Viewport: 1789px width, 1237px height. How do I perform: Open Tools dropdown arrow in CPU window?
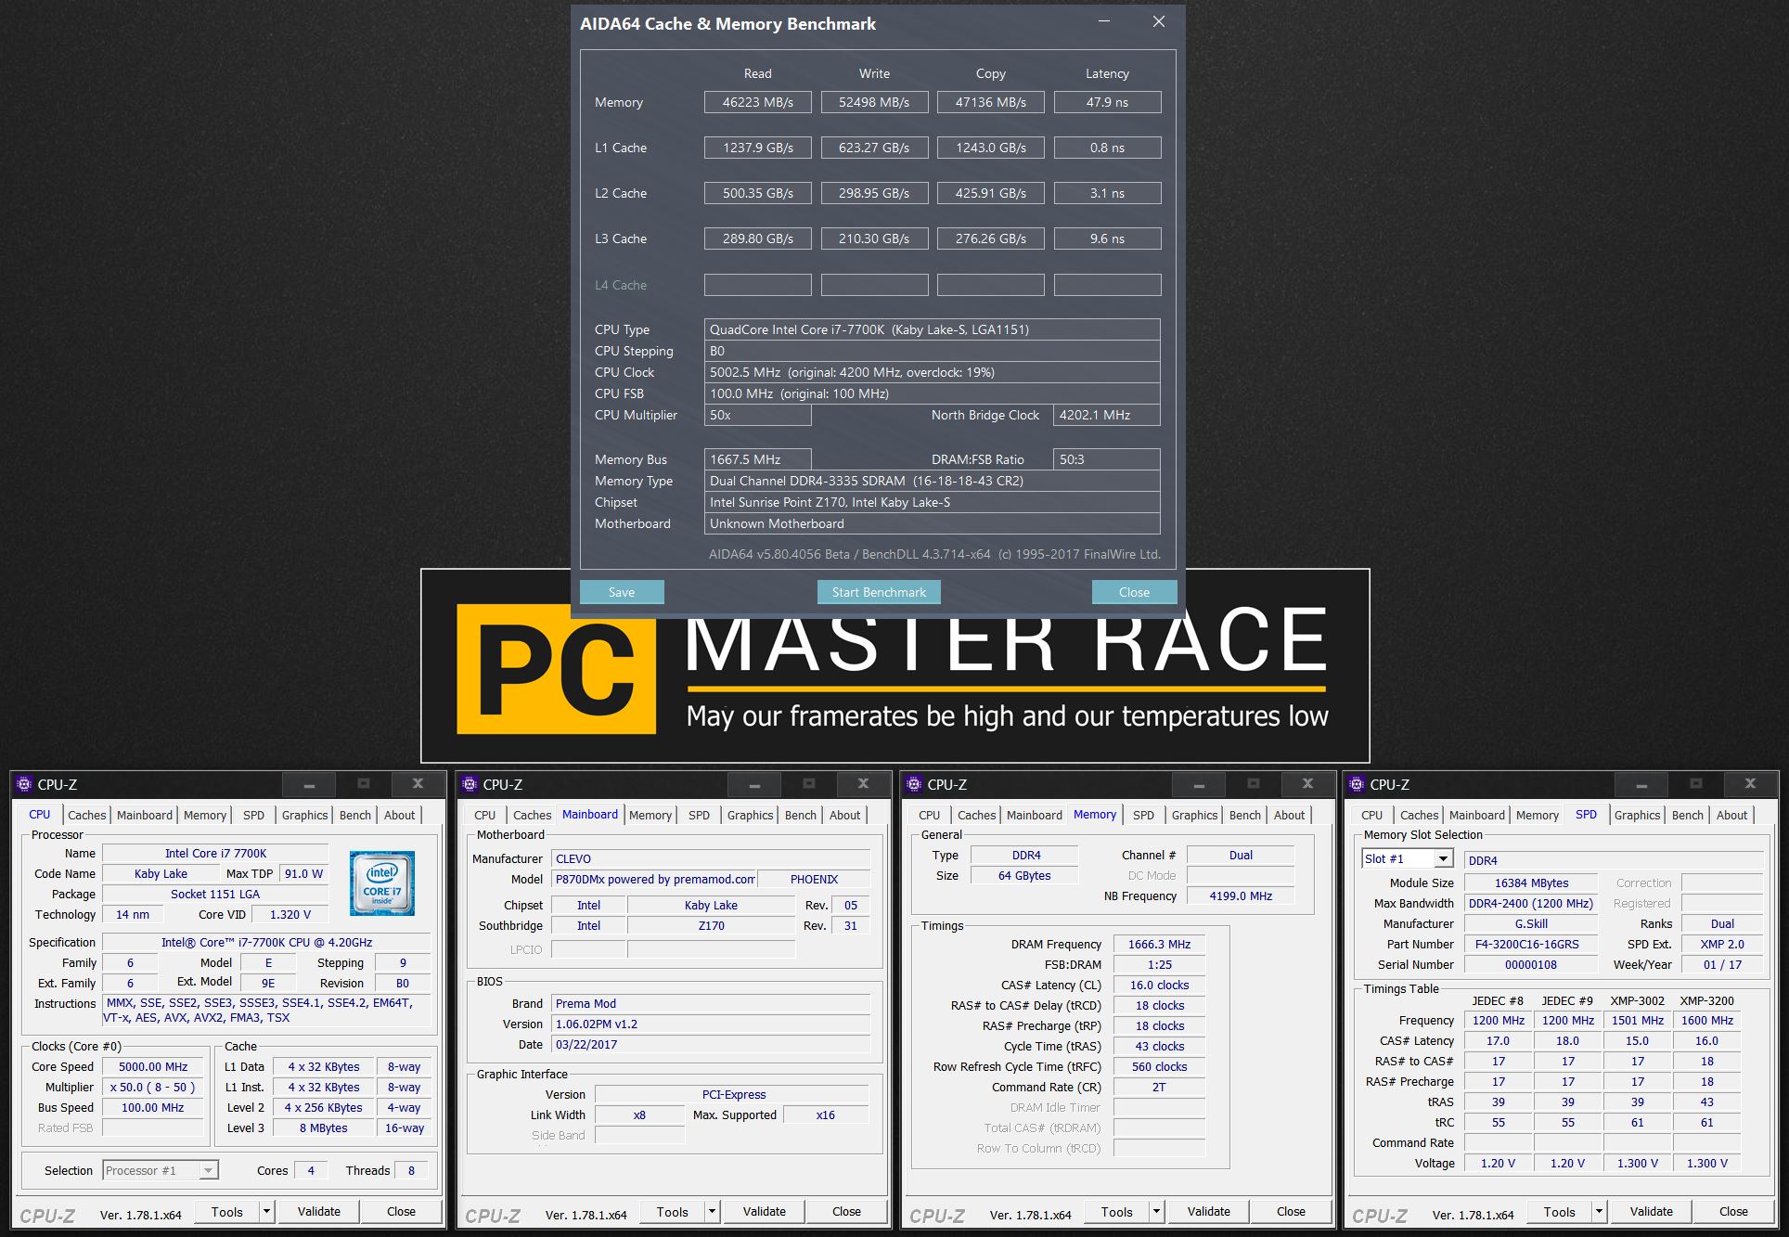point(266,1211)
